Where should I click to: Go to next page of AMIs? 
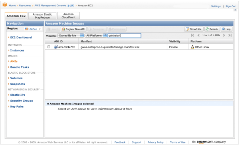click(x=224, y=35)
